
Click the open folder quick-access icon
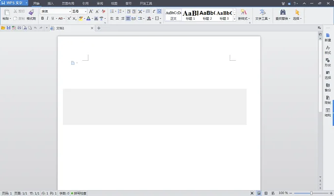3,28
